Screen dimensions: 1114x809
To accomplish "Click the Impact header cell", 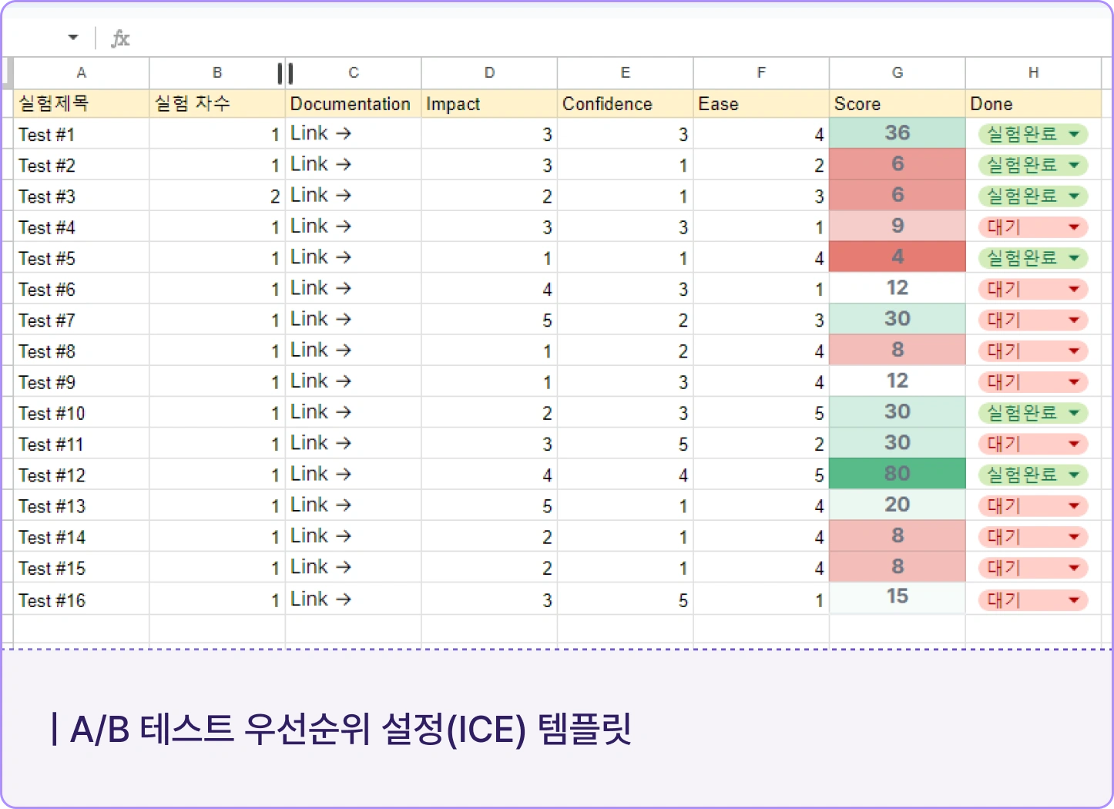I will coord(489,104).
